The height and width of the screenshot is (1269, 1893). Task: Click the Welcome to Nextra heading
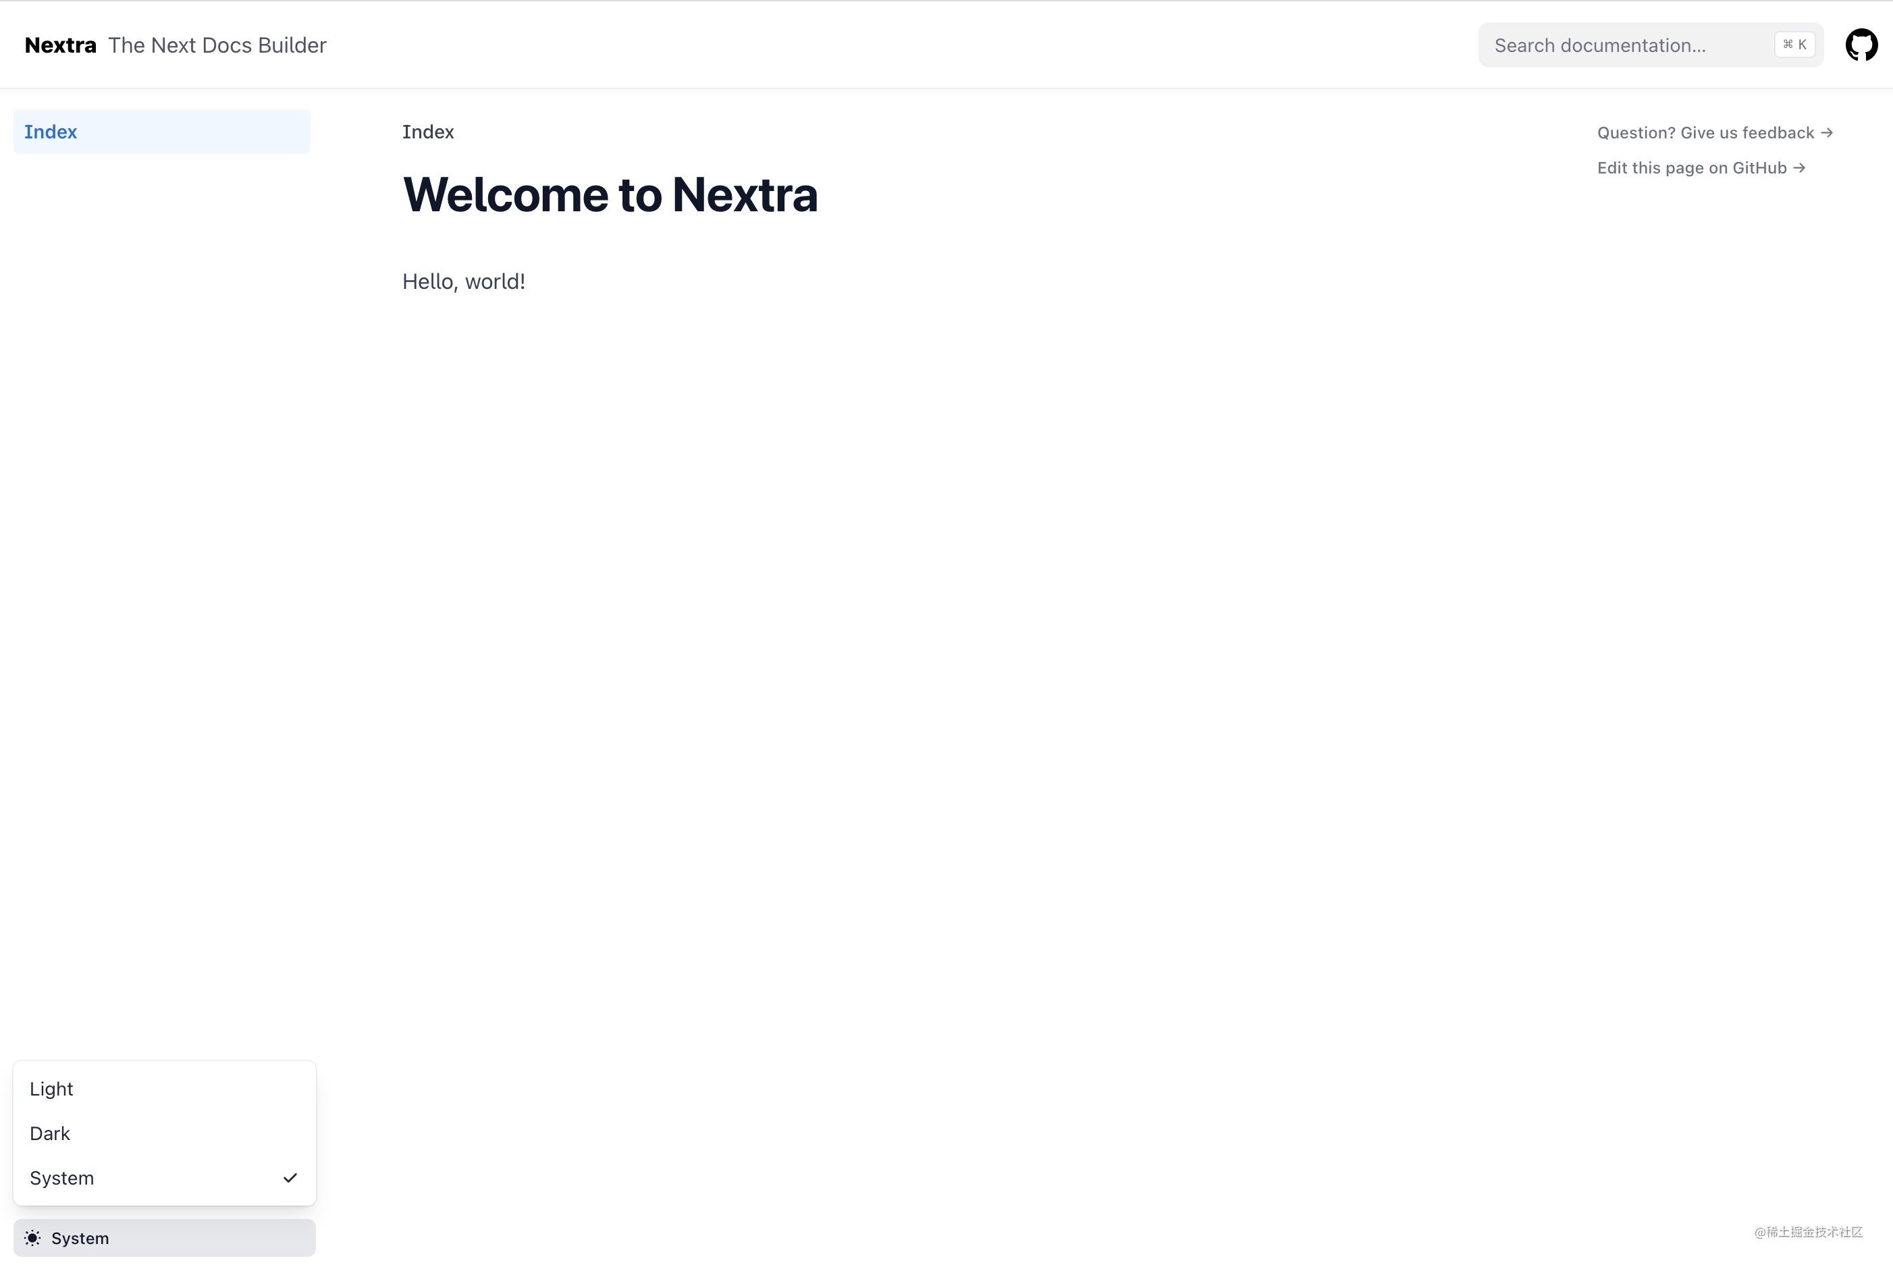tap(610, 195)
